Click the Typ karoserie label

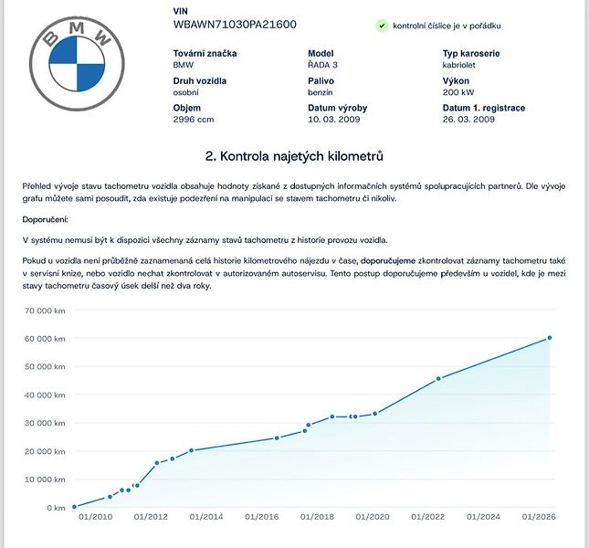pos(471,53)
